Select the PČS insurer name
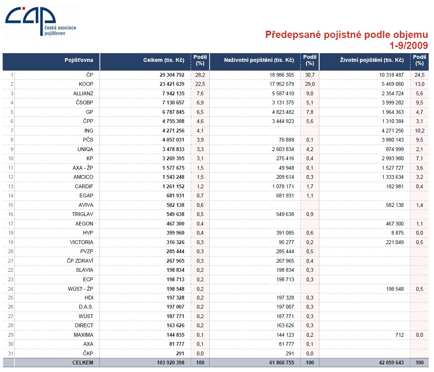This screenshot has width=434, height=372. (88, 140)
